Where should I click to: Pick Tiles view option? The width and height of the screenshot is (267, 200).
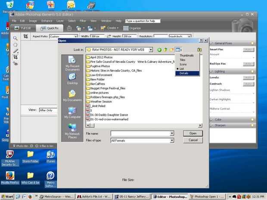[x=182, y=60]
